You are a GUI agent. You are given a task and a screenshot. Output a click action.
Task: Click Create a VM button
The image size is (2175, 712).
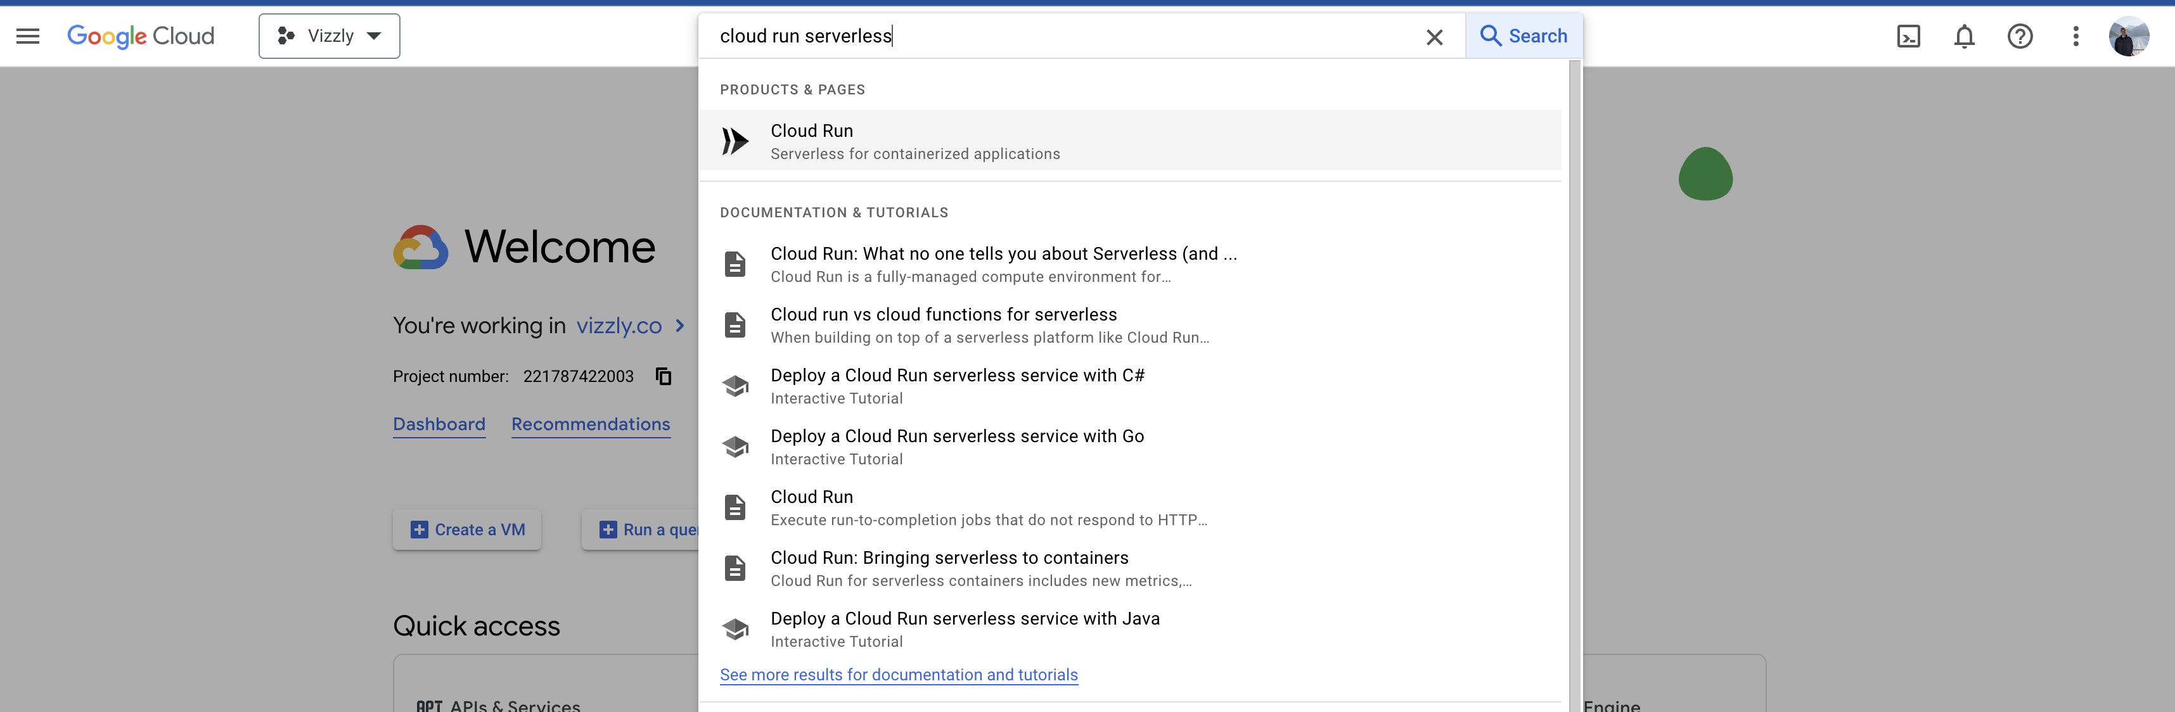467,530
